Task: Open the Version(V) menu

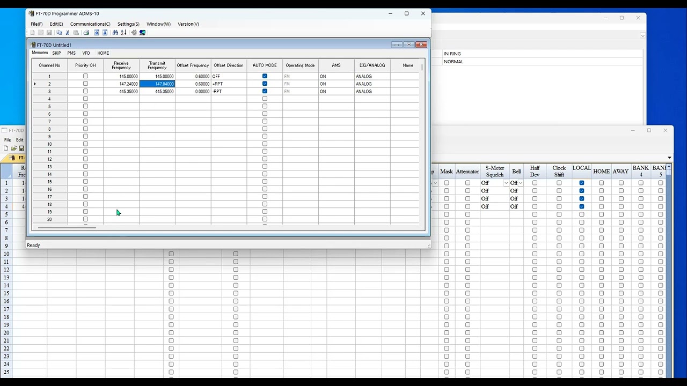Action: pyautogui.click(x=188, y=24)
